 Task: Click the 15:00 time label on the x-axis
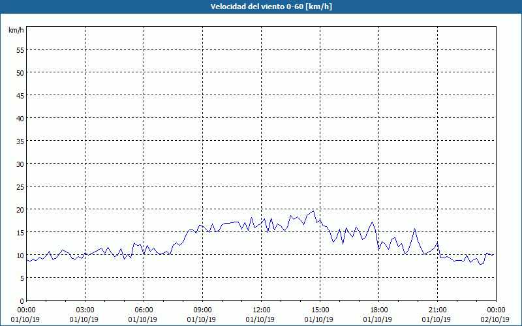tap(320, 310)
